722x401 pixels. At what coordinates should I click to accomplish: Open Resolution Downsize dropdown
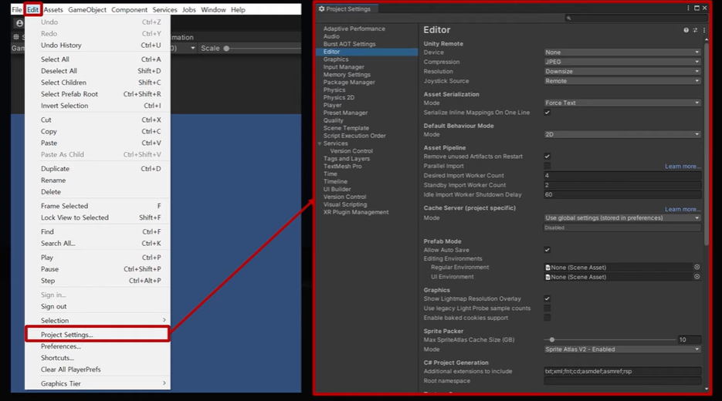[622, 71]
